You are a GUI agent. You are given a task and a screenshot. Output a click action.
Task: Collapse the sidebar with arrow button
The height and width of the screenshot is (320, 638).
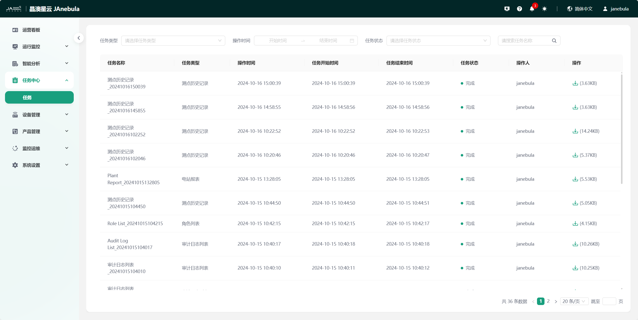[79, 38]
